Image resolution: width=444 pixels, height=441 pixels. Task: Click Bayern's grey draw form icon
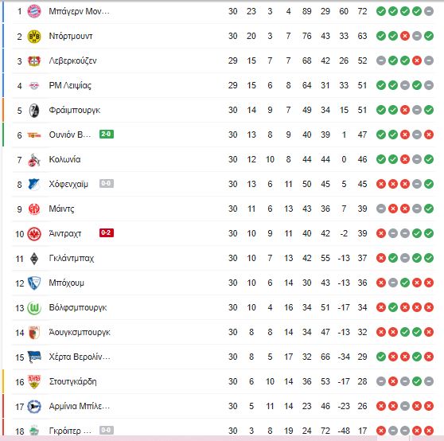429,11
